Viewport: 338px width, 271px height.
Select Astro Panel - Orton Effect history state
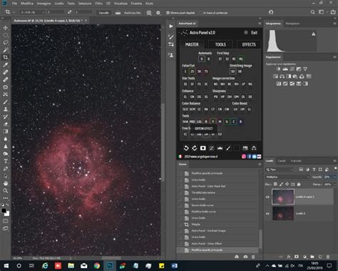(x=207, y=244)
